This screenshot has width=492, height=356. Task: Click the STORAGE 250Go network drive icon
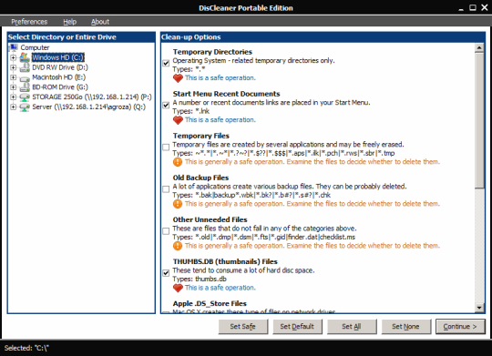(x=25, y=97)
